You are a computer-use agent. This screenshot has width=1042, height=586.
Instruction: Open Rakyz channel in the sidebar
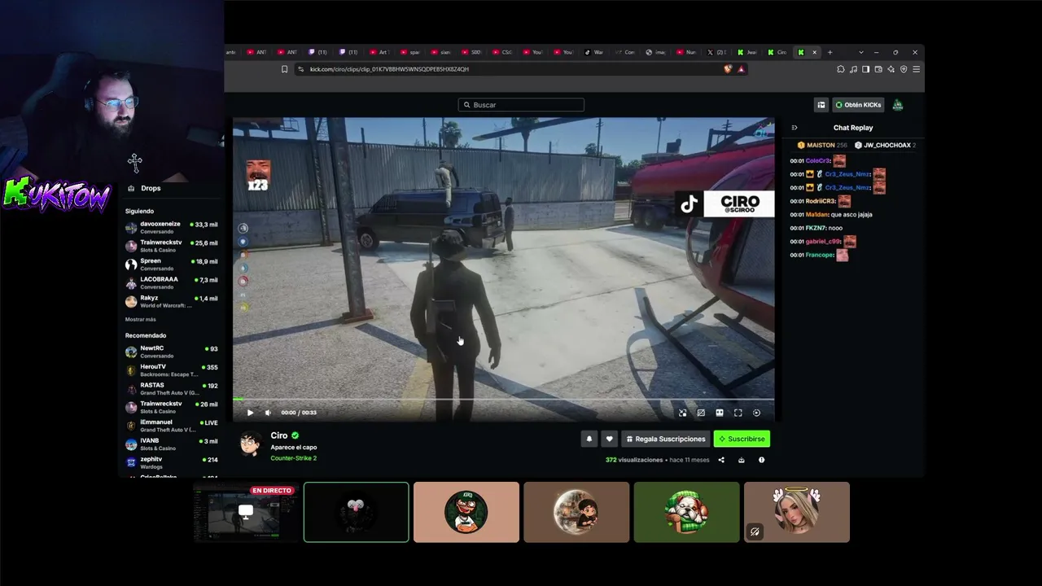tap(171, 301)
